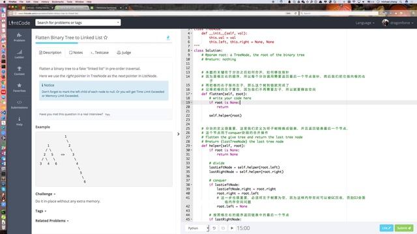
Task: Open the Apple menu
Action: 5,1
